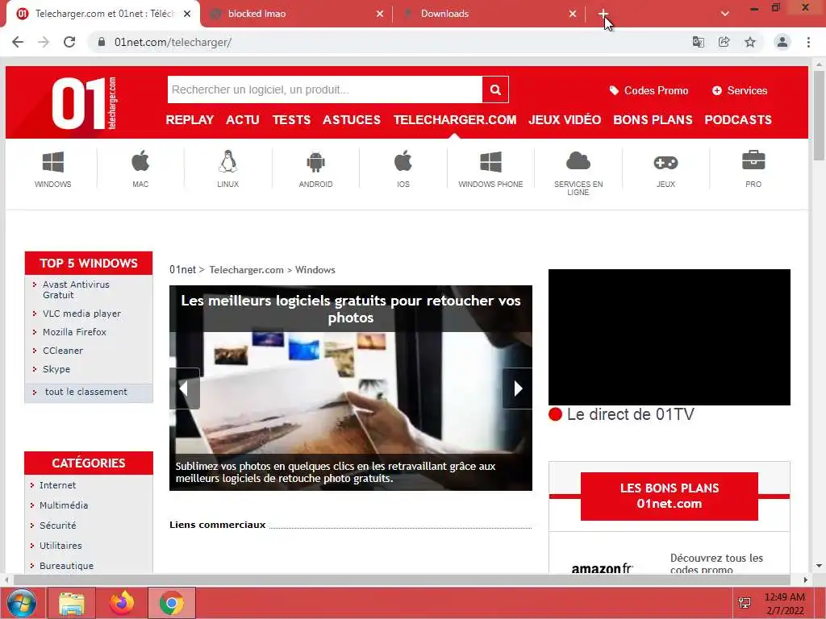
Task: Click the Services link
Action: (740, 90)
